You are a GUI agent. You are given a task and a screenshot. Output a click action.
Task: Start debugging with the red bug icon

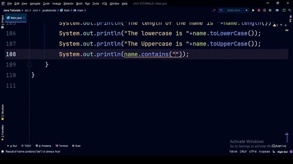(259, 10)
